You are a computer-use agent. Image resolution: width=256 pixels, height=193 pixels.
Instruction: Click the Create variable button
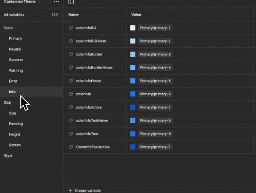coord(85,191)
